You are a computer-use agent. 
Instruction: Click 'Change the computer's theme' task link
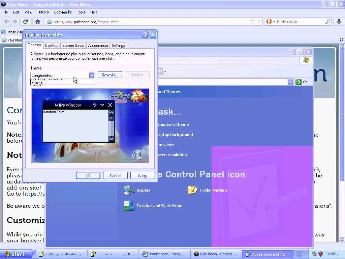pyautogui.click(x=174, y=124)
